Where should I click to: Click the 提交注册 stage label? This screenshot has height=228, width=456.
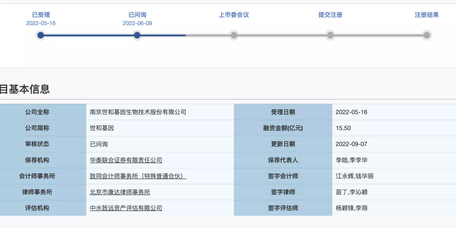click(330, 15)
